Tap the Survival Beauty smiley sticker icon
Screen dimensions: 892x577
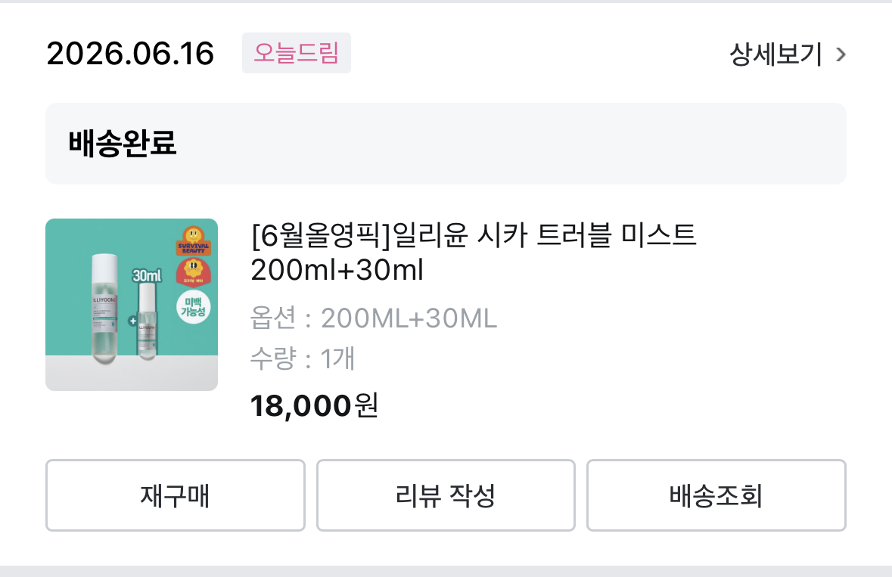(x=194, y=240)
